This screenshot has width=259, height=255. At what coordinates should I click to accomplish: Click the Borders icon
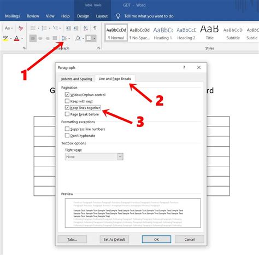(x=89, y=38)
